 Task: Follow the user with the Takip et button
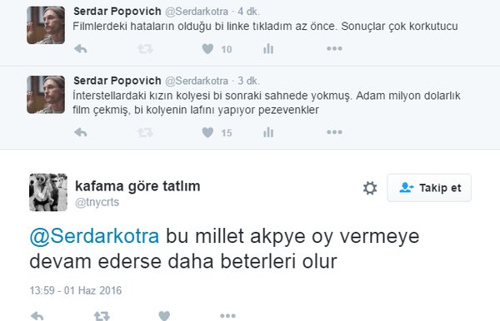(x=429, y=188)
